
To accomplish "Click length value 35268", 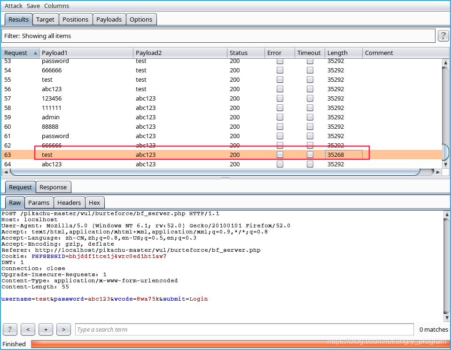I will 335,155.
